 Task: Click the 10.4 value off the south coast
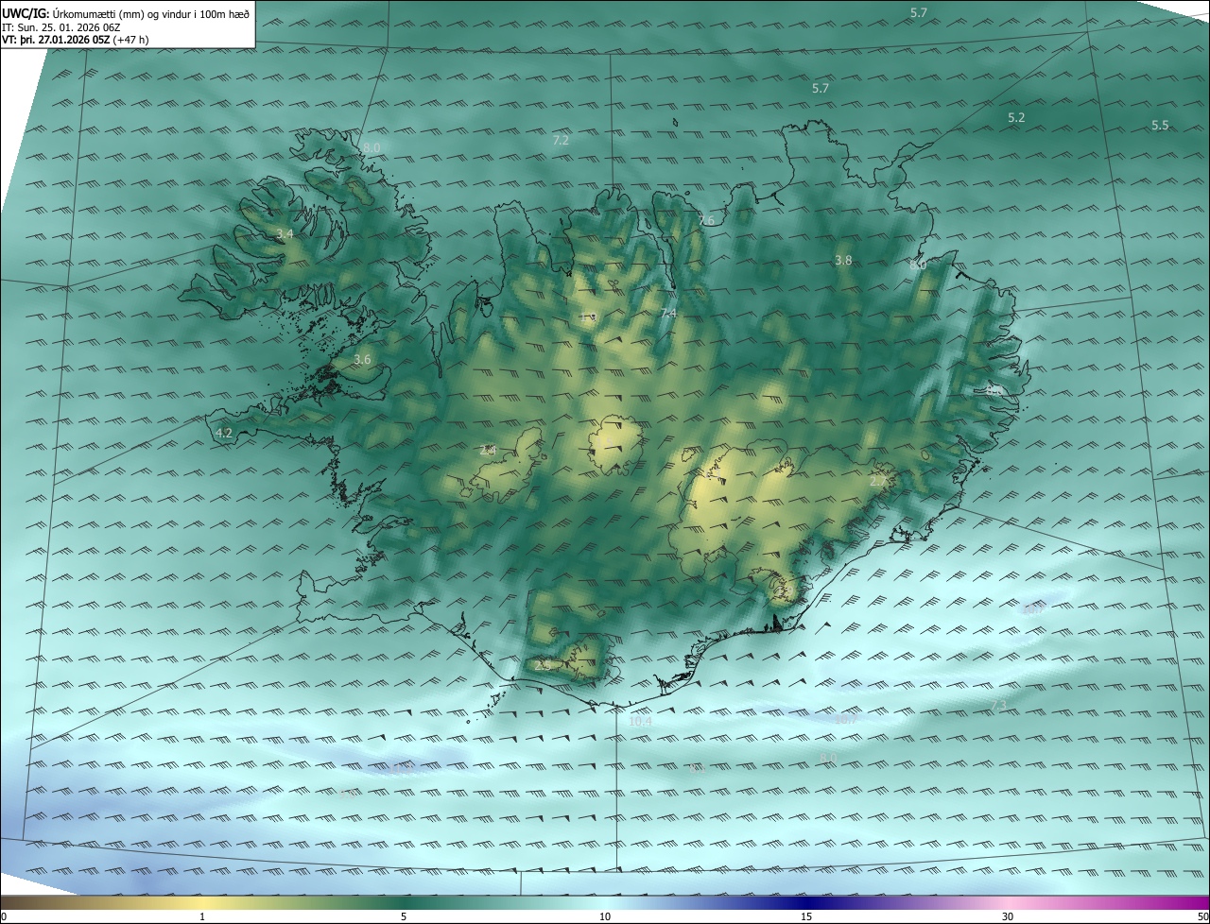(640, 721)
